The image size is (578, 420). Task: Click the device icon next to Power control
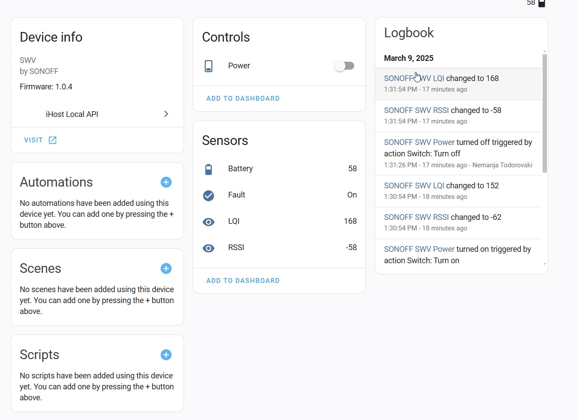209,66
